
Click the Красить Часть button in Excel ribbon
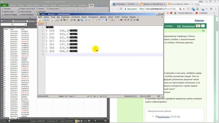tap(8, 12)
